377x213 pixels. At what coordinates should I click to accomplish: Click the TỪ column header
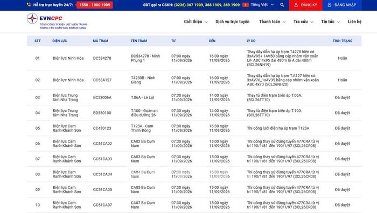(x=173, y=41)
